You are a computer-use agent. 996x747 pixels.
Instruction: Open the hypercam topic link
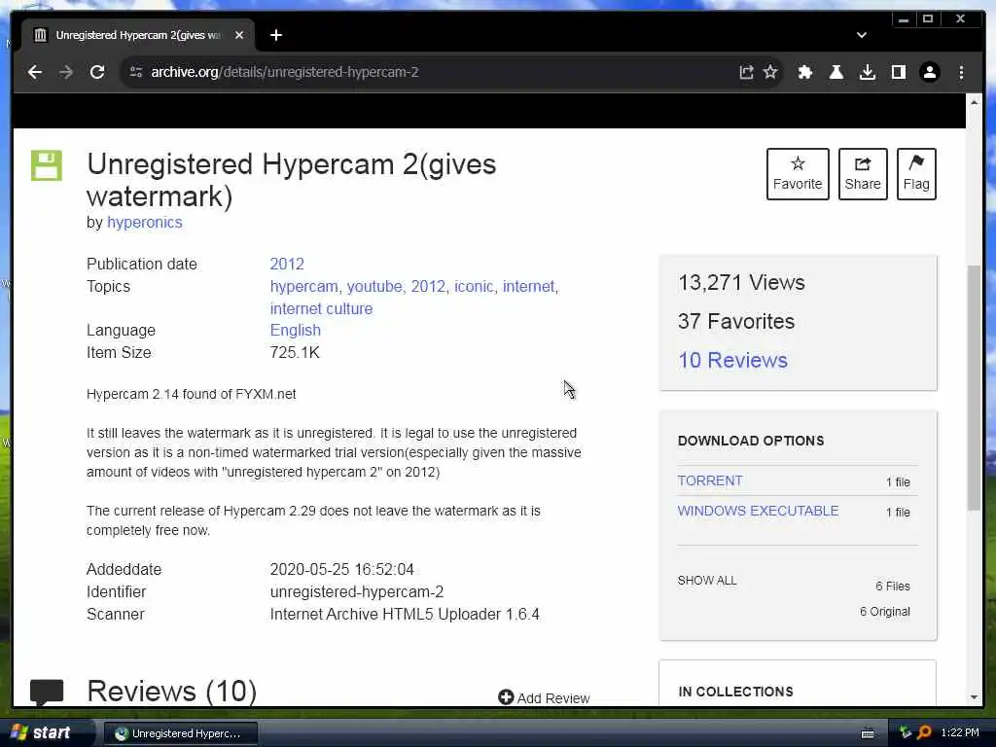coord(305,287)
